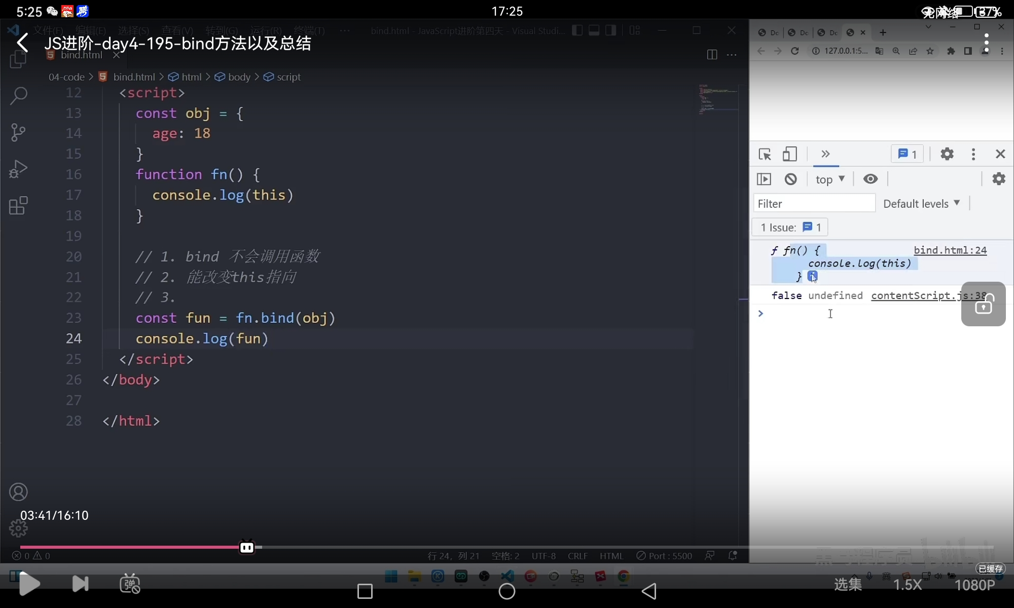Change the 1.5X playback speed
1014x608 pixels.
tap(907, 585)
